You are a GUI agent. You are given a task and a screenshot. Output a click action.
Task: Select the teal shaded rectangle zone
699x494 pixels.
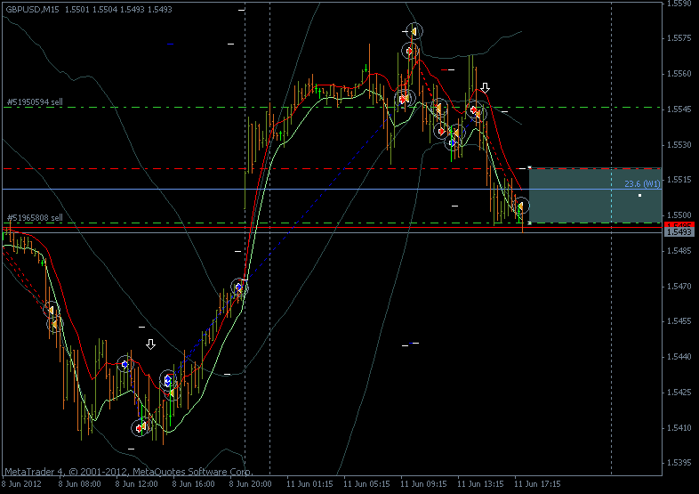tap(595, 195)
